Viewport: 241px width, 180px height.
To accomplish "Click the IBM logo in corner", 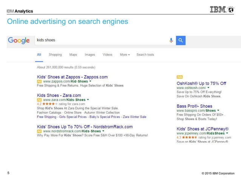I will pyautogui.click(x=221, y=11).
